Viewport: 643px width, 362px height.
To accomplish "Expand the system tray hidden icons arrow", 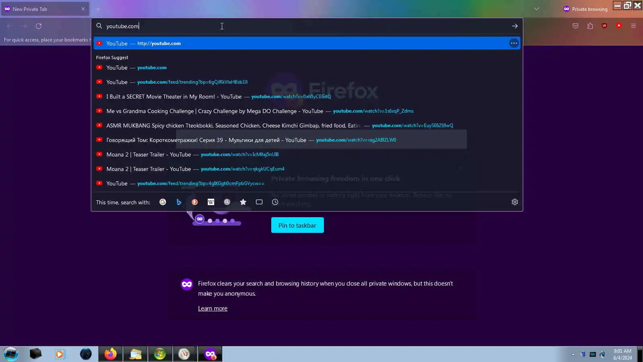I will click(x=573, y=354).
